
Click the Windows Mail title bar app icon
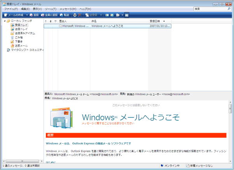coord(5,4)
